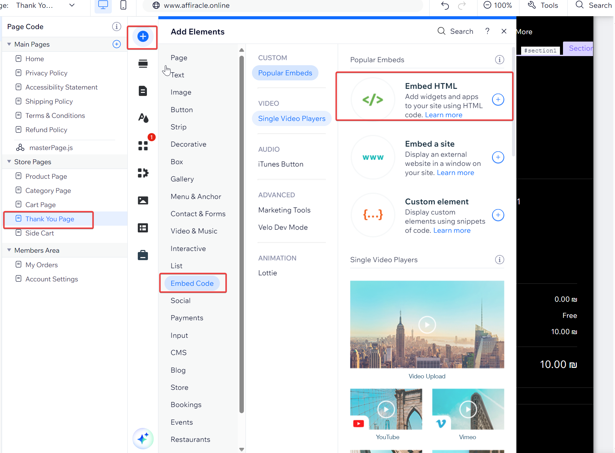This screenshot has height=453, width=615.
Task: Switch to mobile view icon
Action: [x=123, y=5]
